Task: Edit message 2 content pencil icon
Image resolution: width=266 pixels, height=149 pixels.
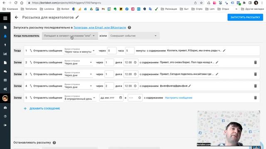Action: [217, 62]
